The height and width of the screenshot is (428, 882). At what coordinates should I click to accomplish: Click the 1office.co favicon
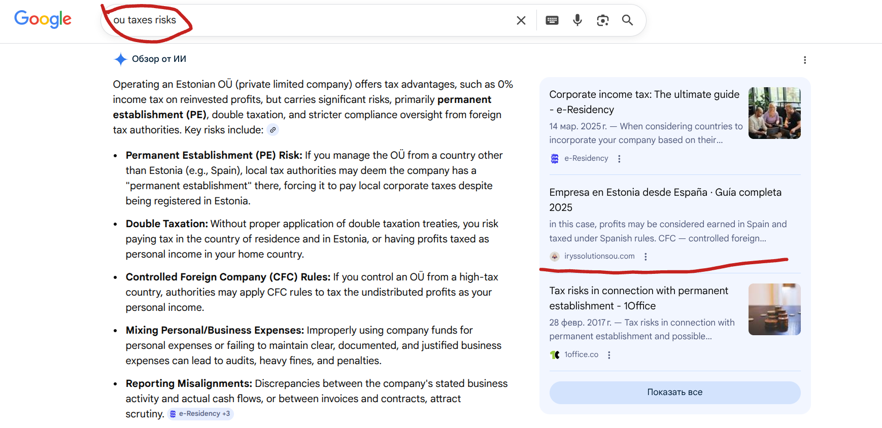click(555, 355)
